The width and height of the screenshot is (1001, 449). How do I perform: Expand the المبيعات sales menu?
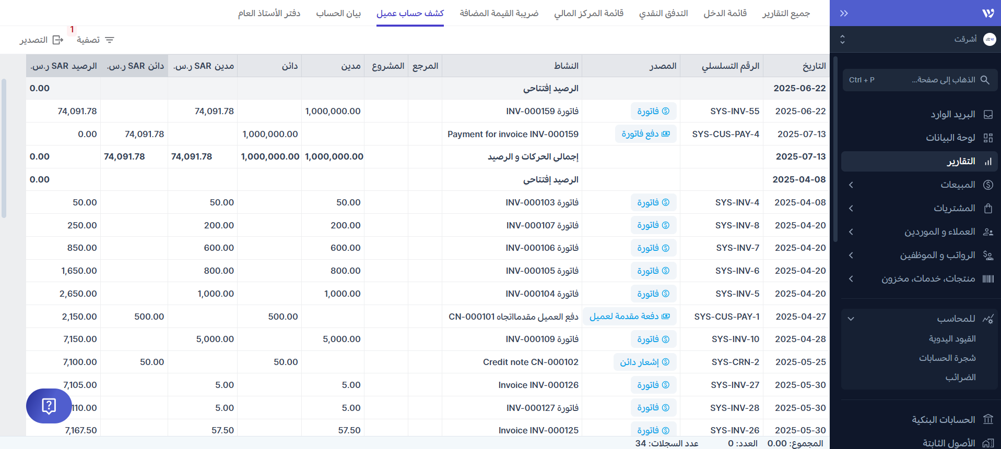[x=851, y=185]
